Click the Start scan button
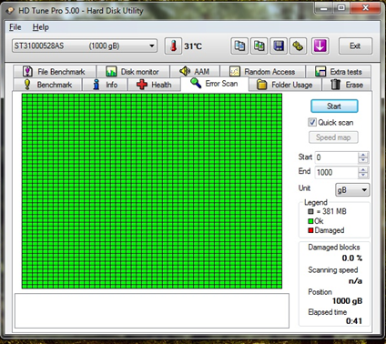This screenshot has height=344, width=386. (x=334, y=106)
